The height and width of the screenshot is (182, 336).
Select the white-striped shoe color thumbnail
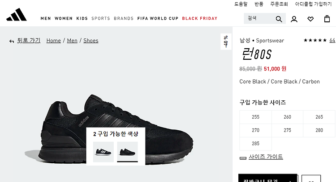tap(103, 152)
